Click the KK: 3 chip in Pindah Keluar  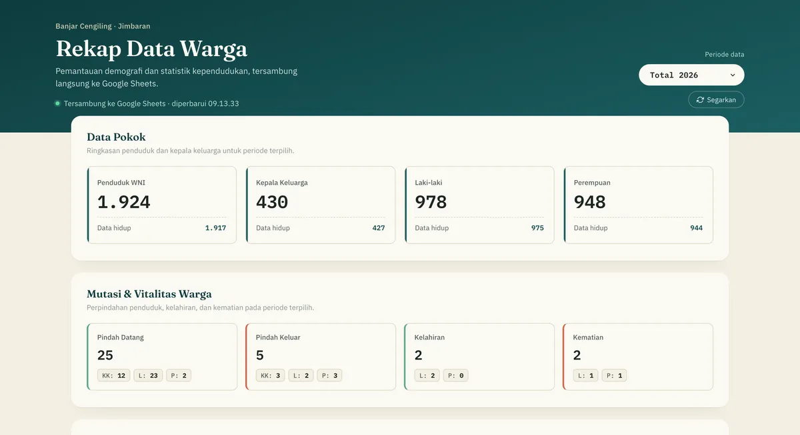(x=270, y=376)
